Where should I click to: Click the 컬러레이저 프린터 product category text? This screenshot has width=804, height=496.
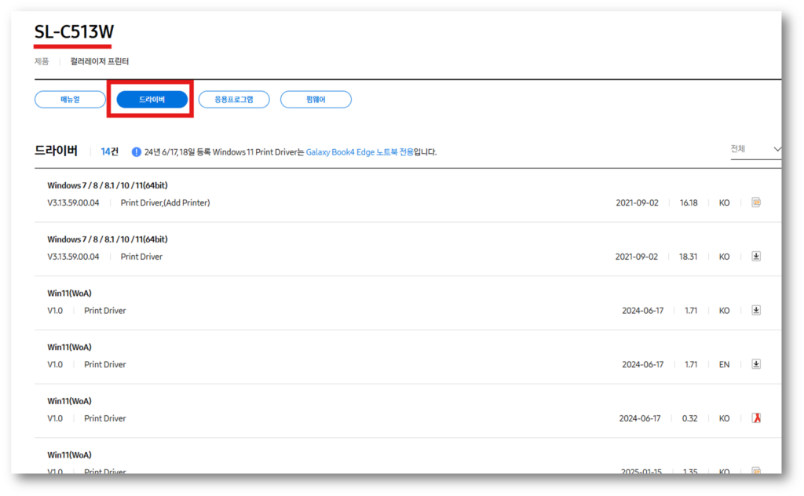[x=100, y=61]
